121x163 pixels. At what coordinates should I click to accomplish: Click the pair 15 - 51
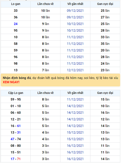[16, 152]
